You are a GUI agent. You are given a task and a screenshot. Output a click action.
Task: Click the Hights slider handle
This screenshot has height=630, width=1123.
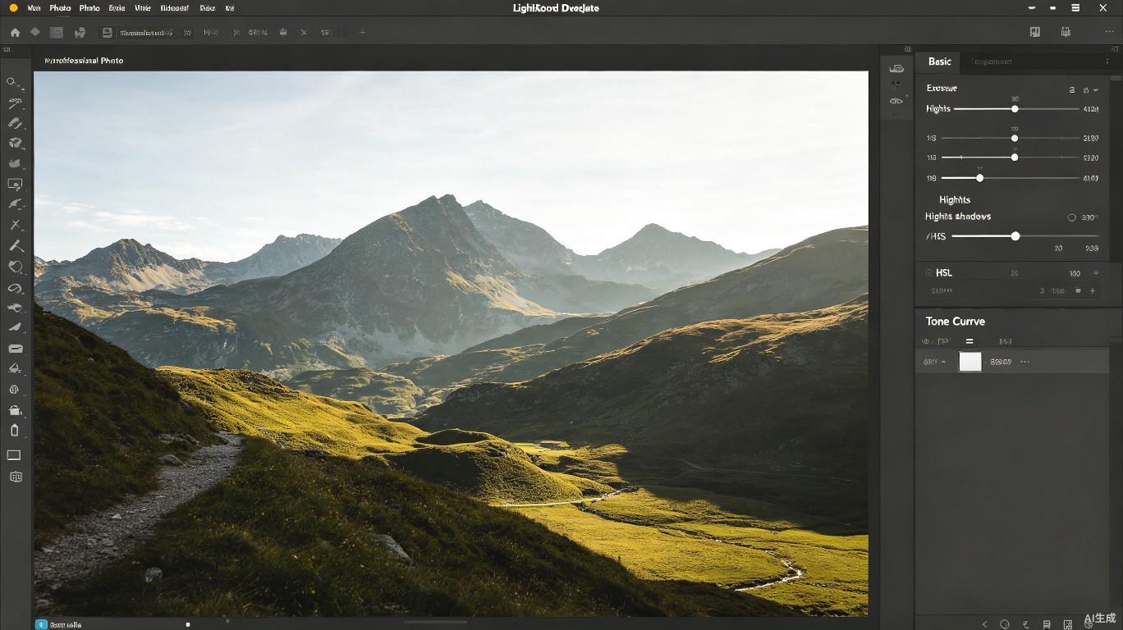pyautogui.click(x=1015, y=109)
